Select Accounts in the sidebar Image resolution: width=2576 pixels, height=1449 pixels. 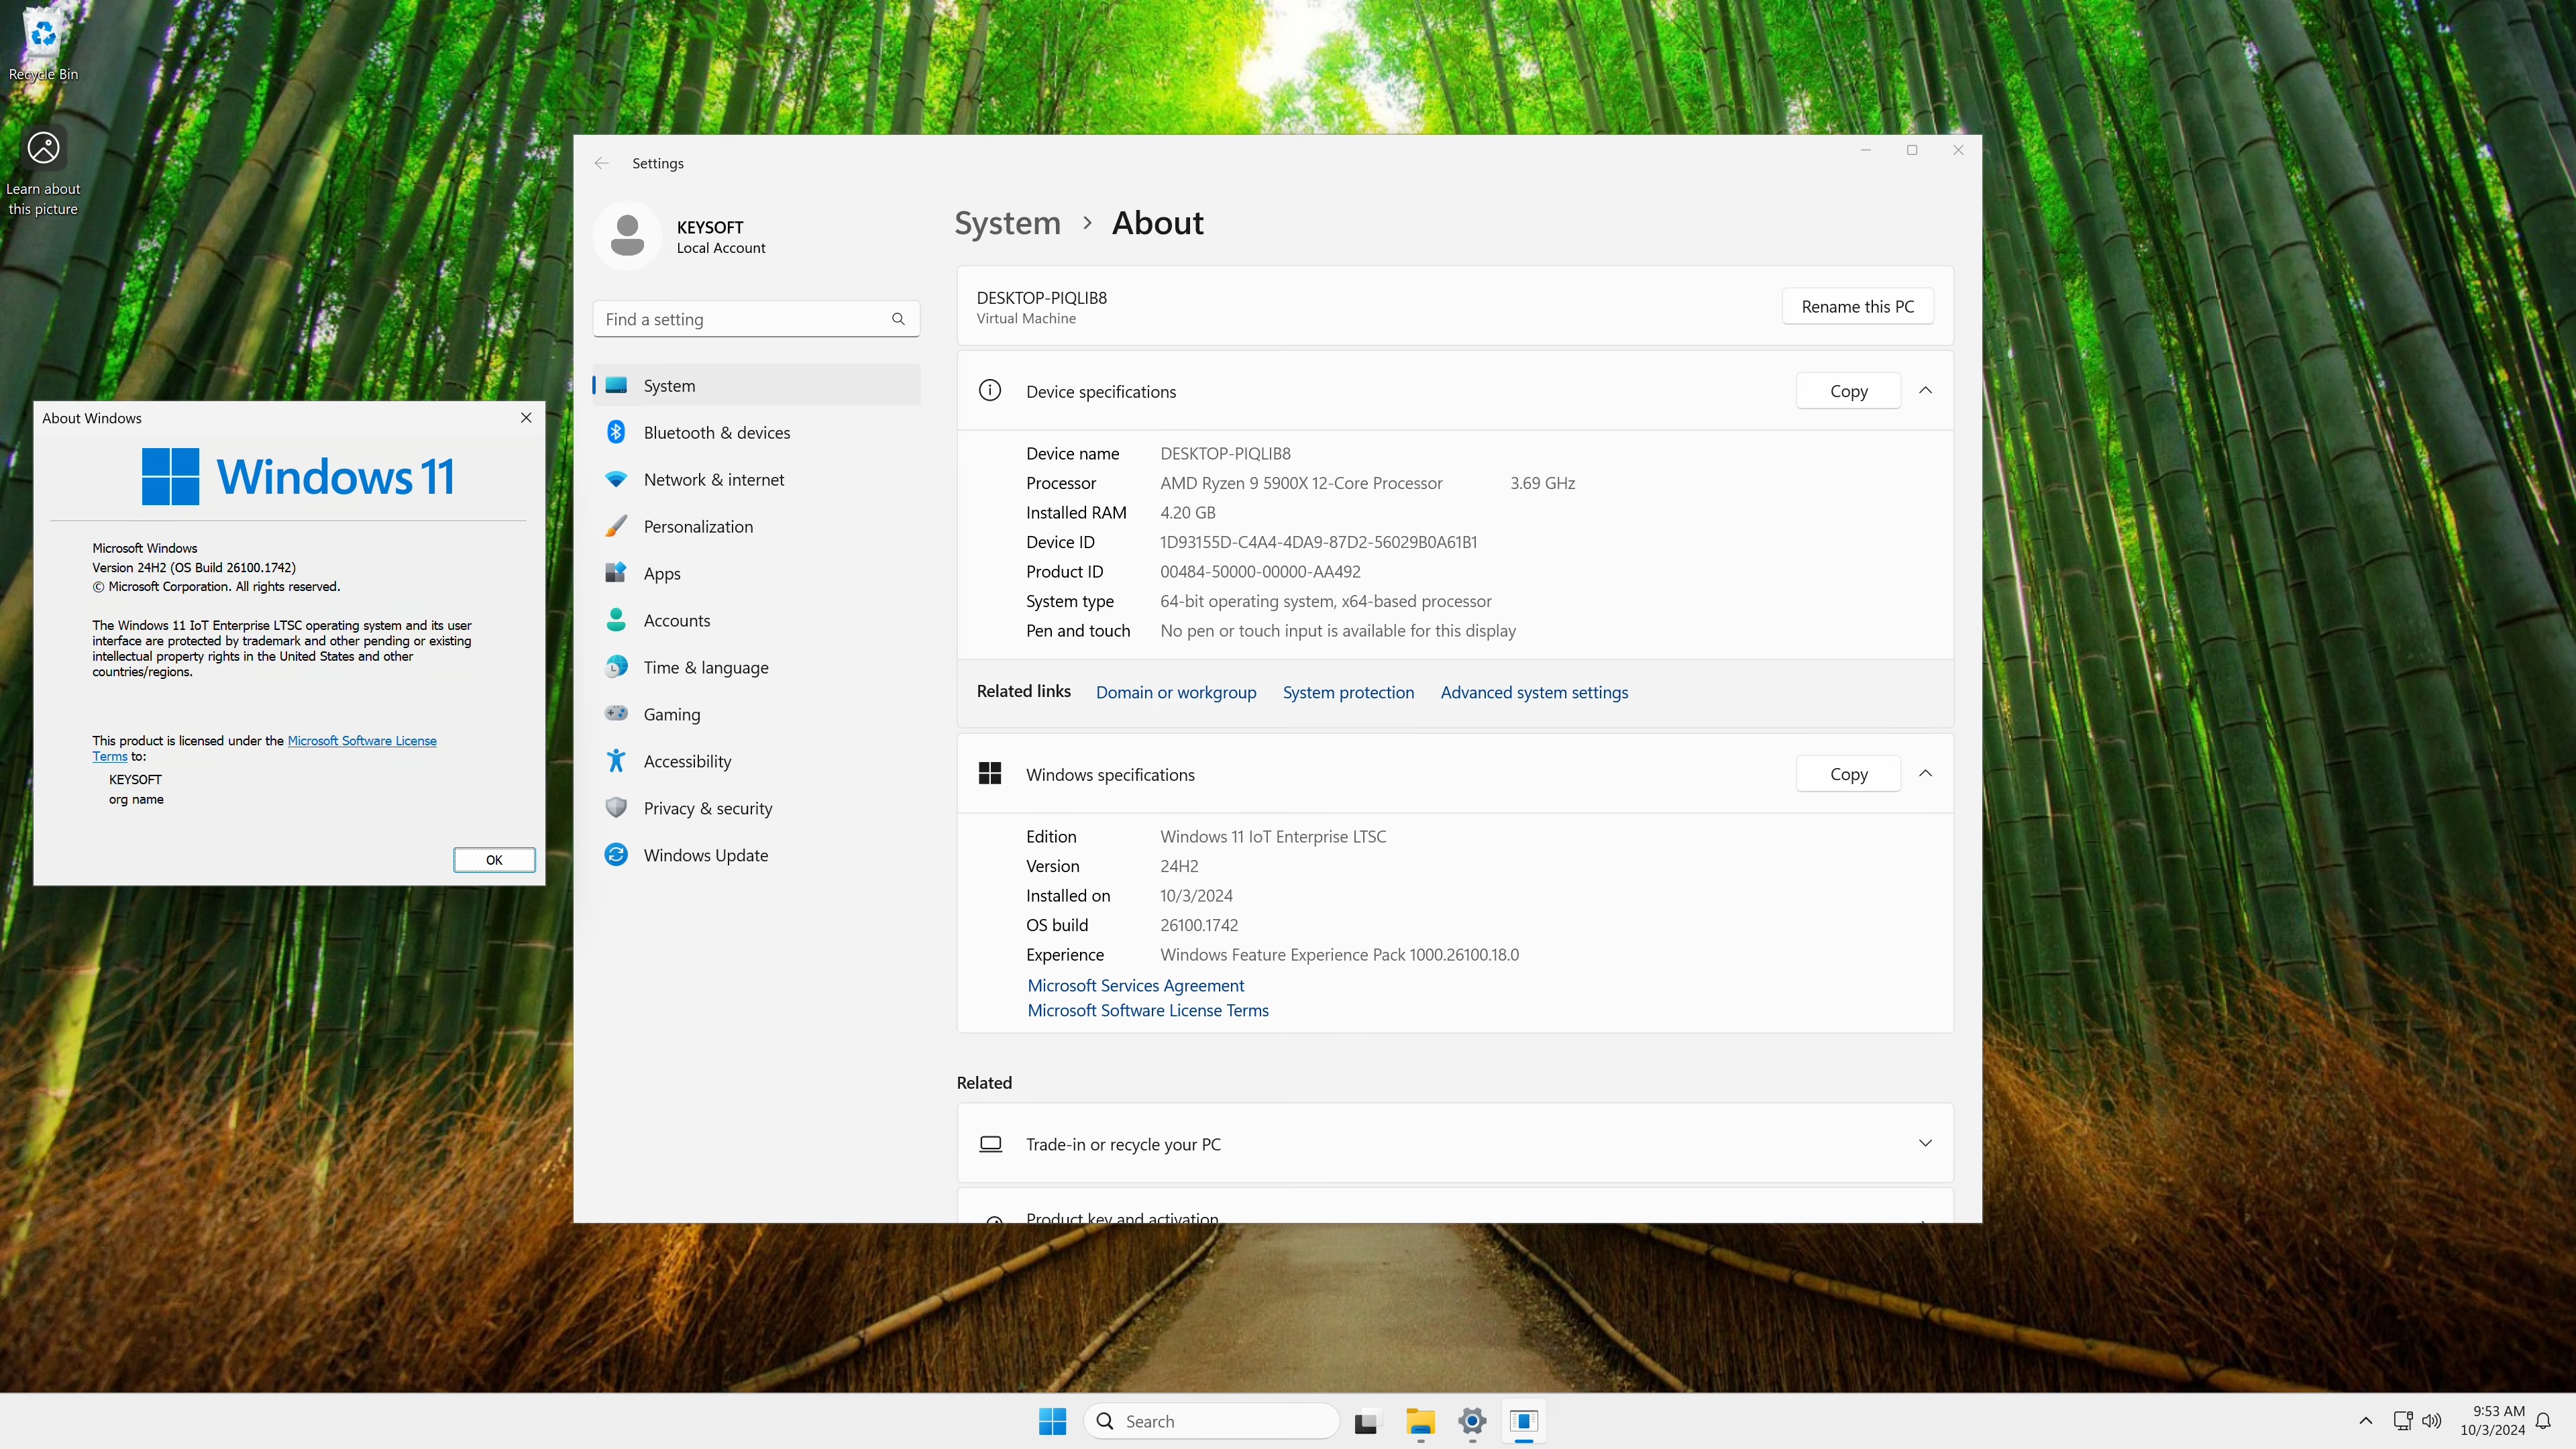676,620
